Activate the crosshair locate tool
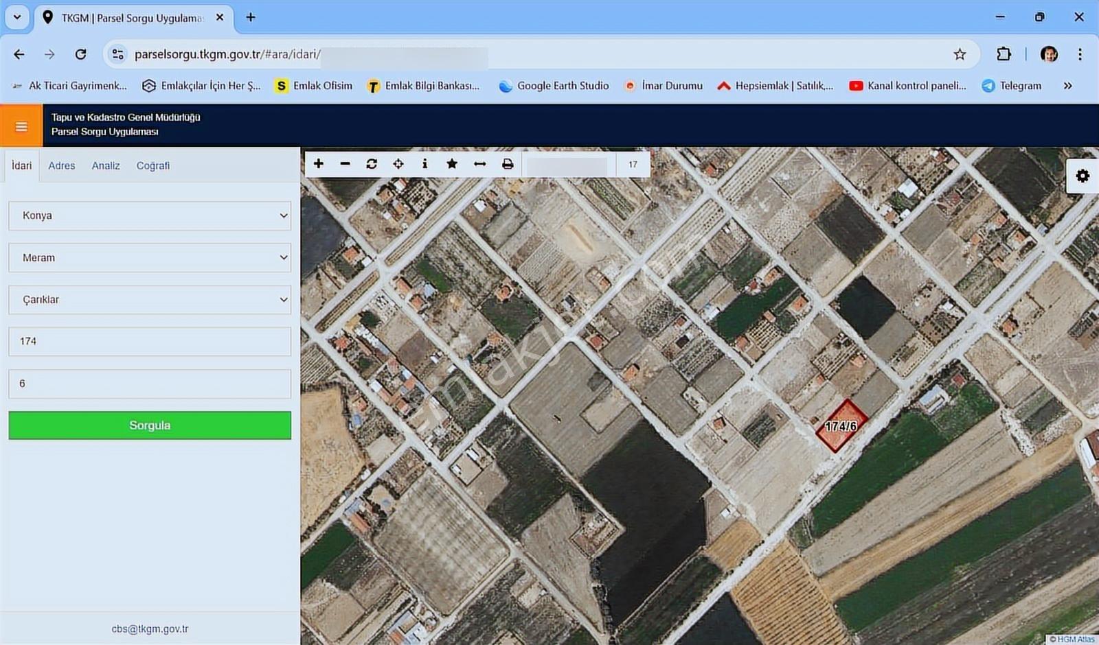This screenshot has width=1099, height=645. tap(398, 164)
